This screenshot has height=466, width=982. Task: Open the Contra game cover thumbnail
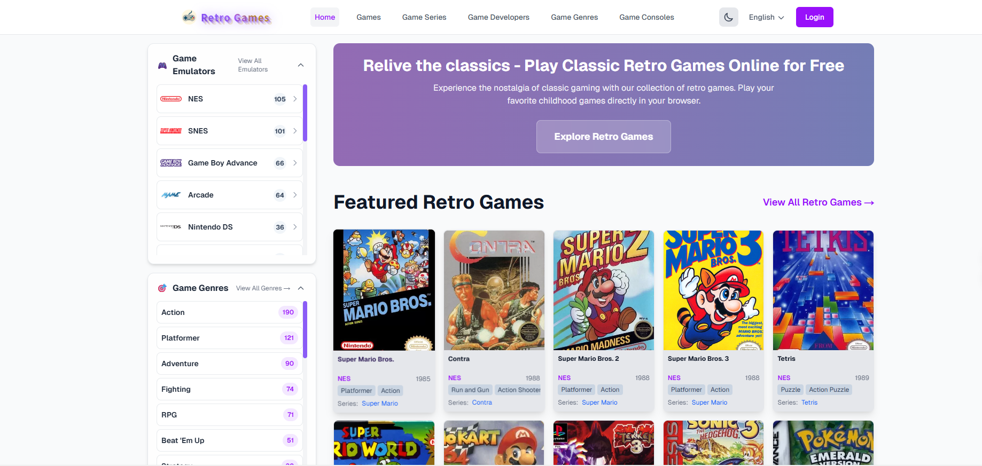point(494,290)
